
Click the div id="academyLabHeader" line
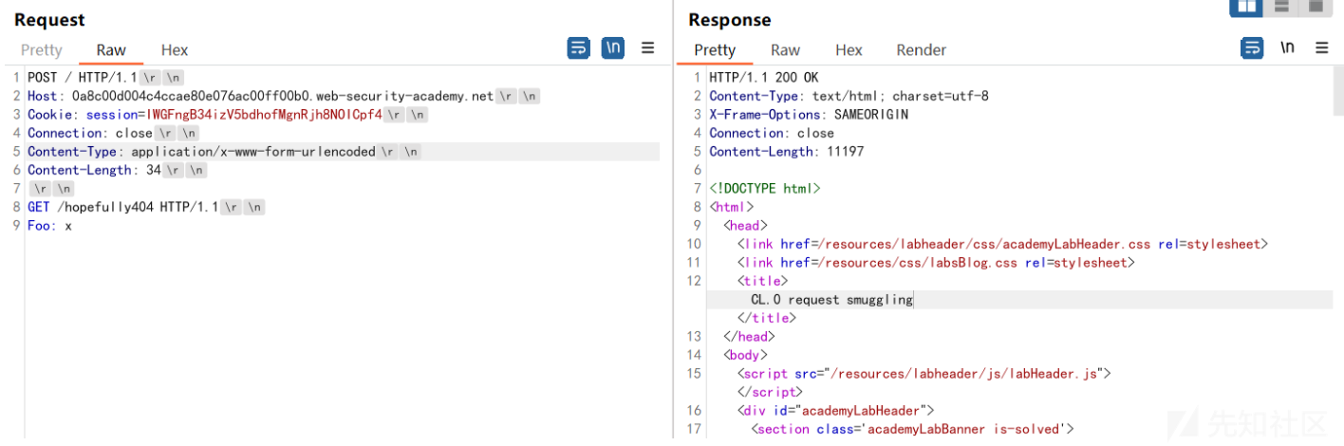tap(836, 411)
